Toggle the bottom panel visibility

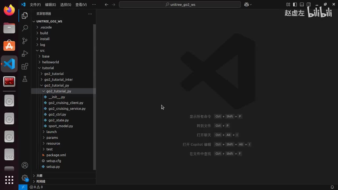tap(302, 4)
